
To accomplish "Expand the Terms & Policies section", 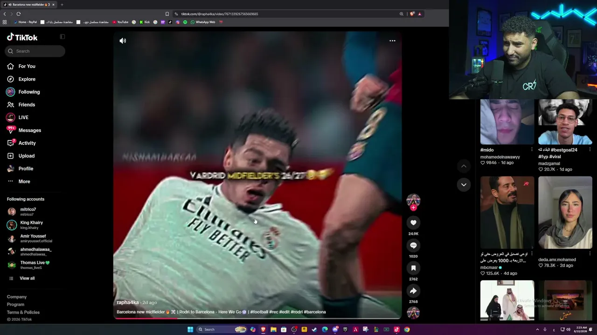I will pyautogui.click(x=23, y=312).
